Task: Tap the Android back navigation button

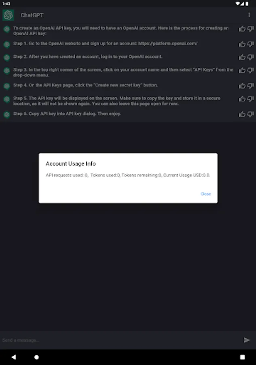Action: (14, 357)
